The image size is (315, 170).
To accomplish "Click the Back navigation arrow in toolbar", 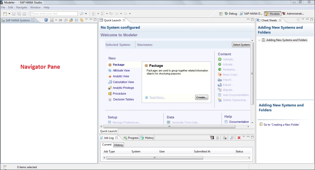I will pyautogui.click(x=117, y=14).
